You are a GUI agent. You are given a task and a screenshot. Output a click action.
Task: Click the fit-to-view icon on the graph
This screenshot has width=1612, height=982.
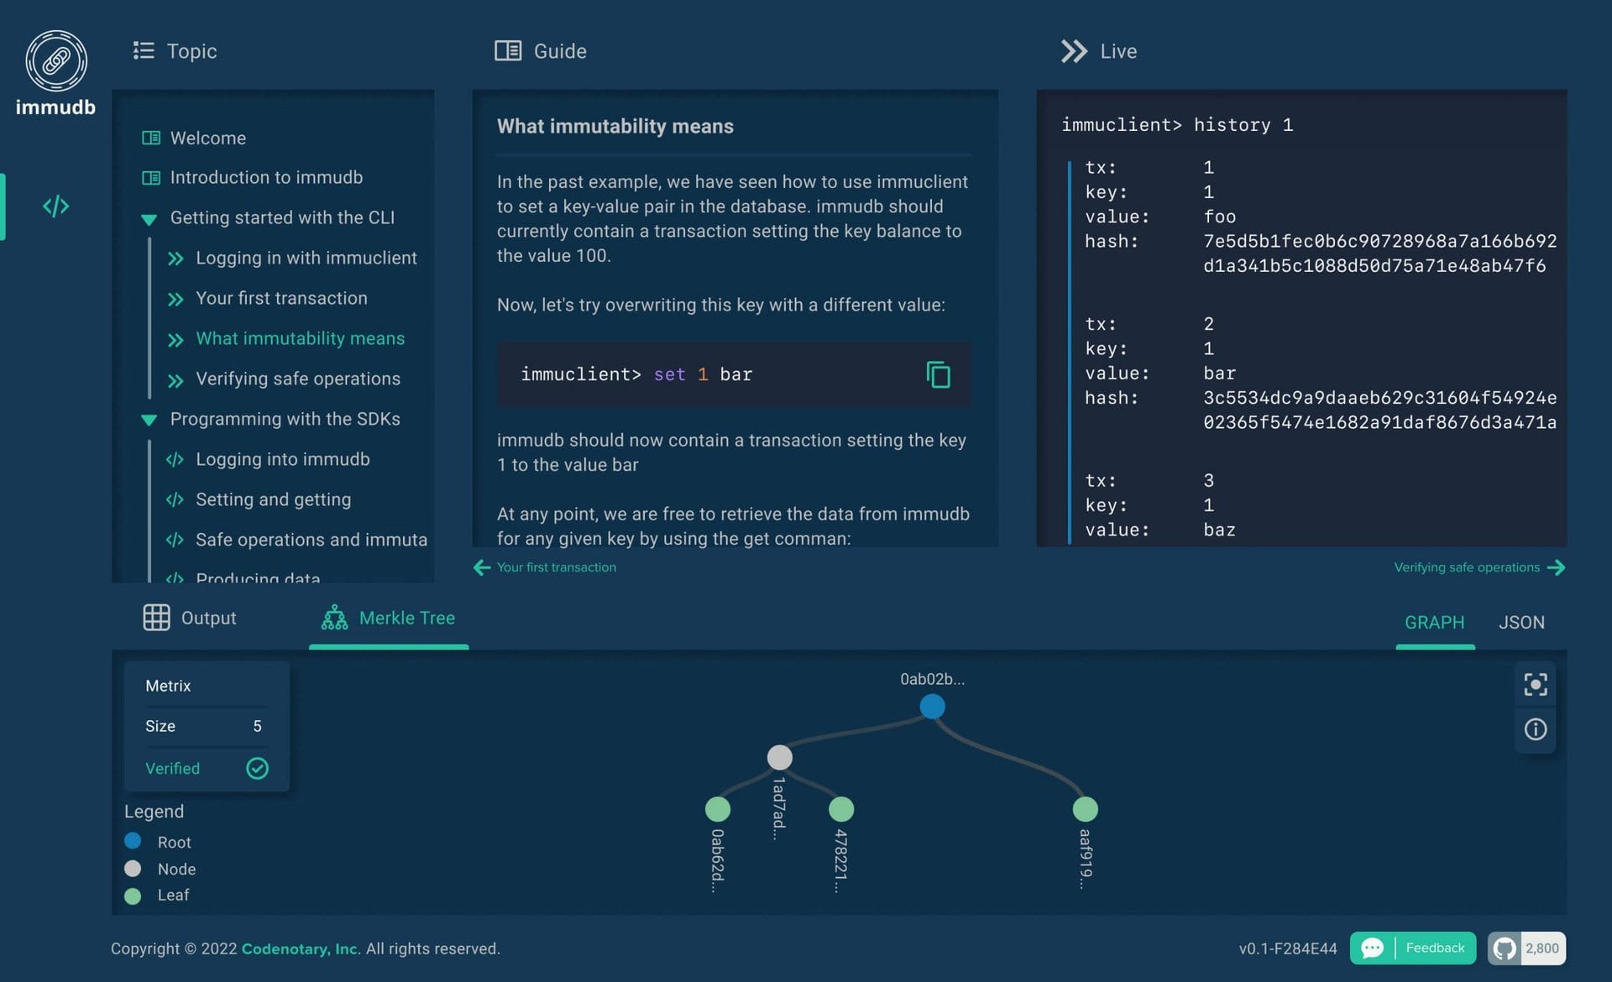pyautogui.click(x=1536, y=684)
